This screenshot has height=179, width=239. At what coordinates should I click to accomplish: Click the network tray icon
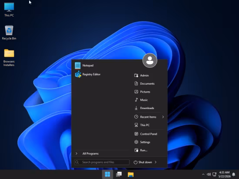point(215,174)
